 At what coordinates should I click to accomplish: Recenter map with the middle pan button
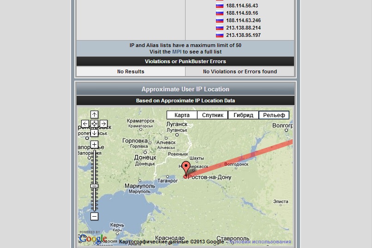tap(94, 124)
